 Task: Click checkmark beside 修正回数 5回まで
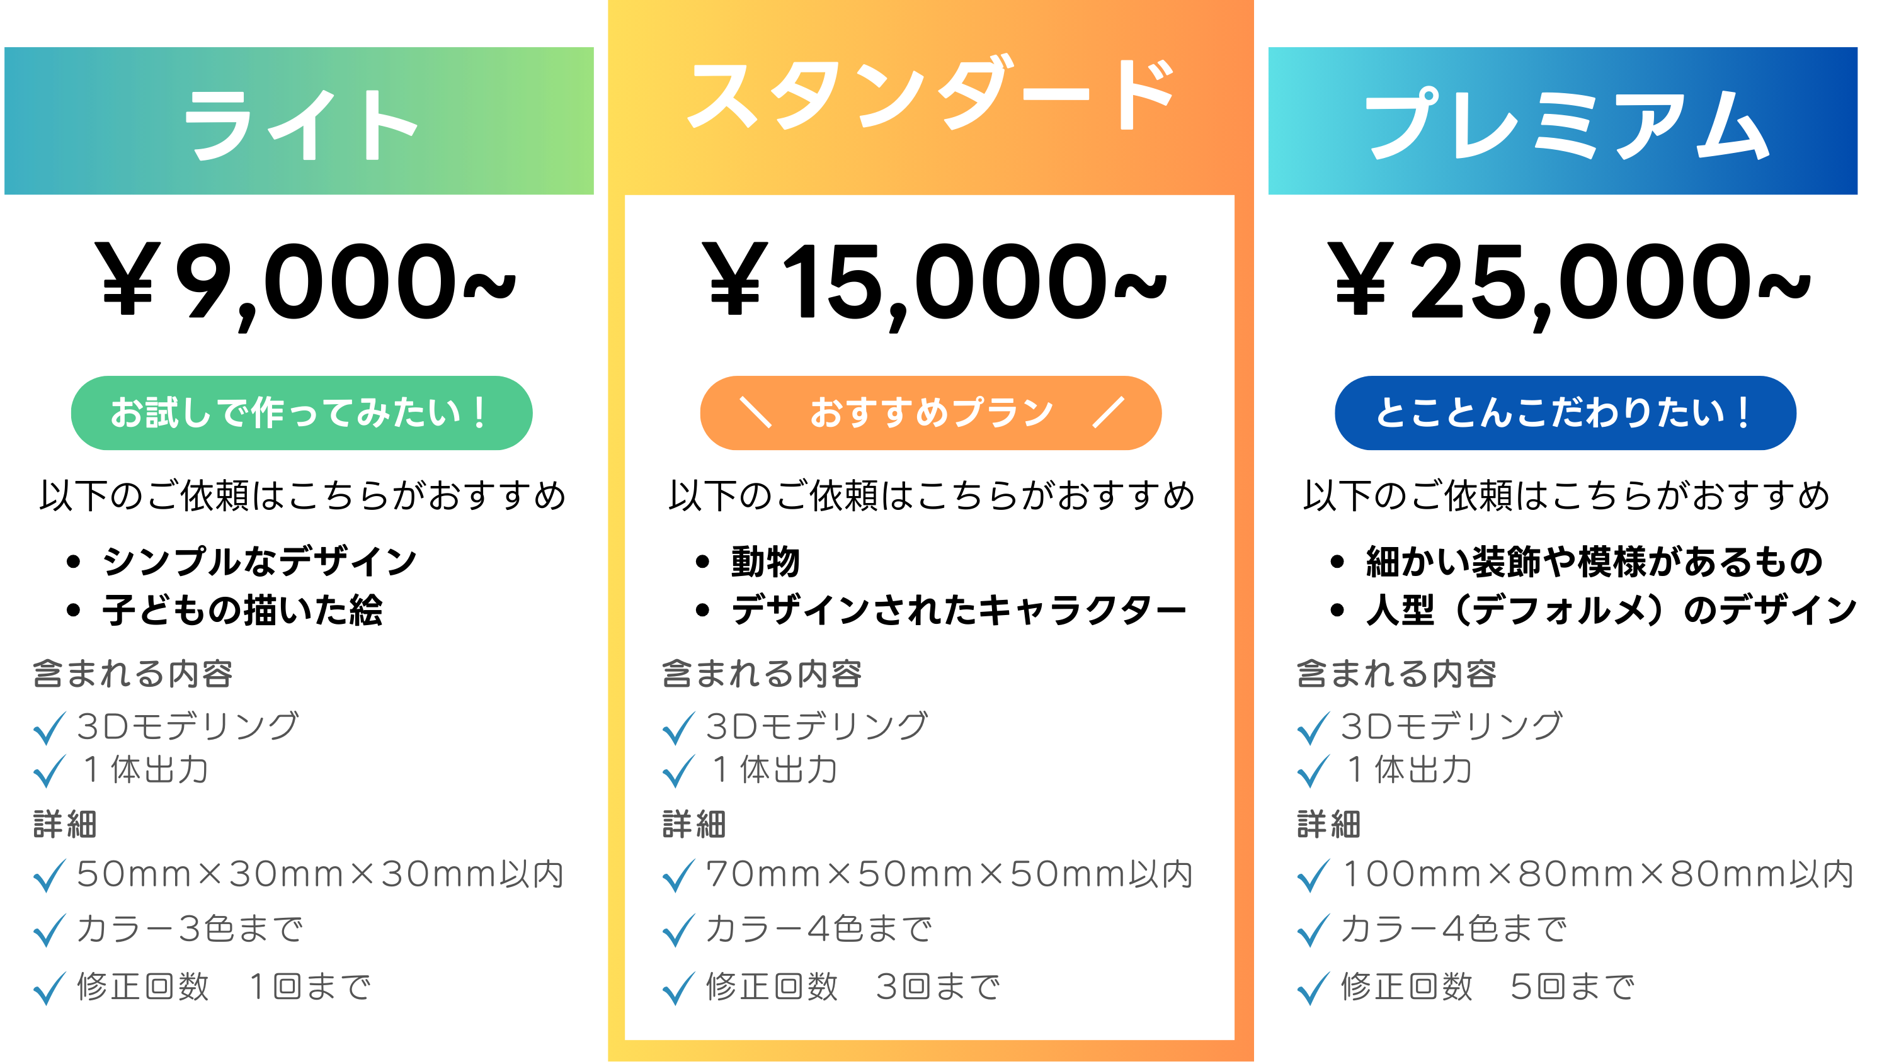1313,988
